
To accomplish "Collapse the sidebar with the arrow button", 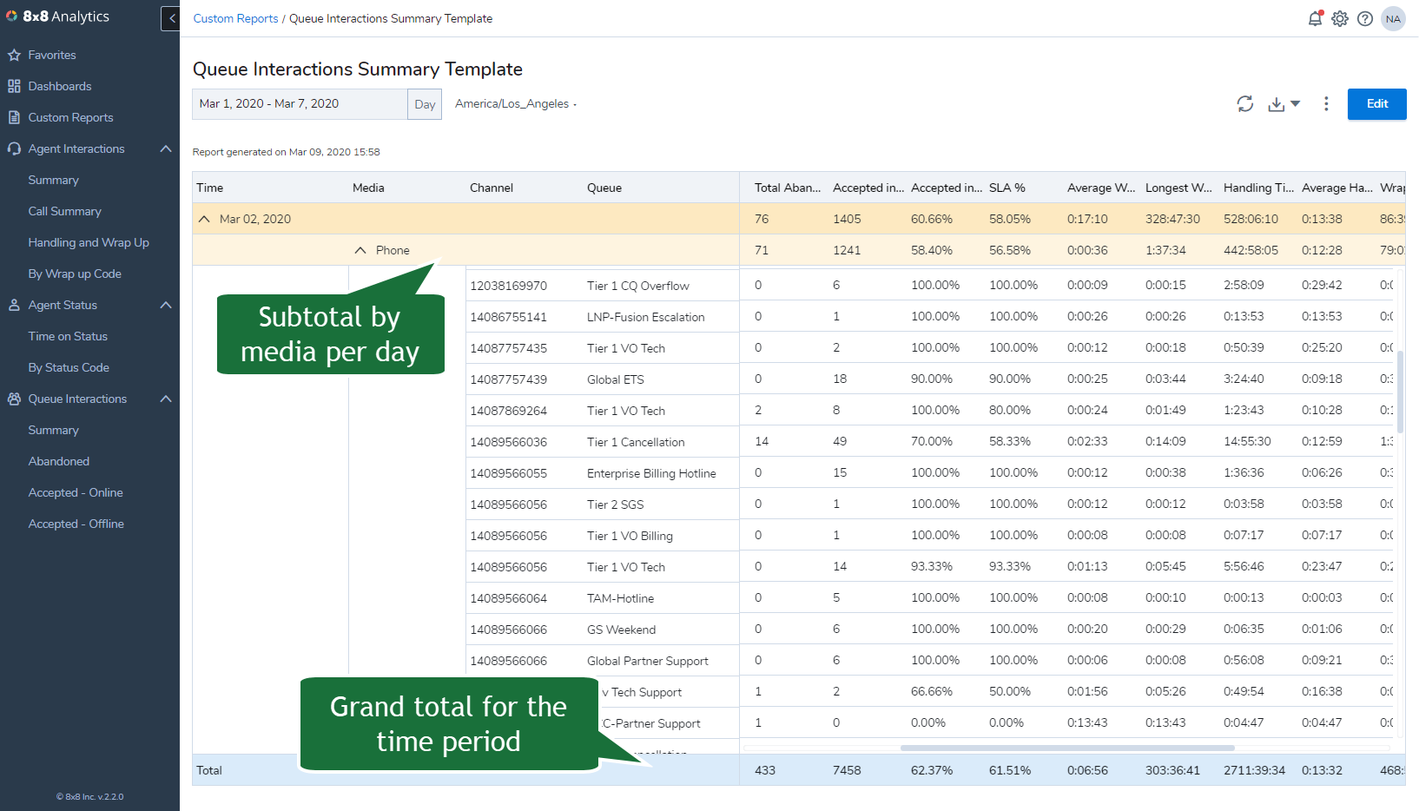I will point(171,18).
